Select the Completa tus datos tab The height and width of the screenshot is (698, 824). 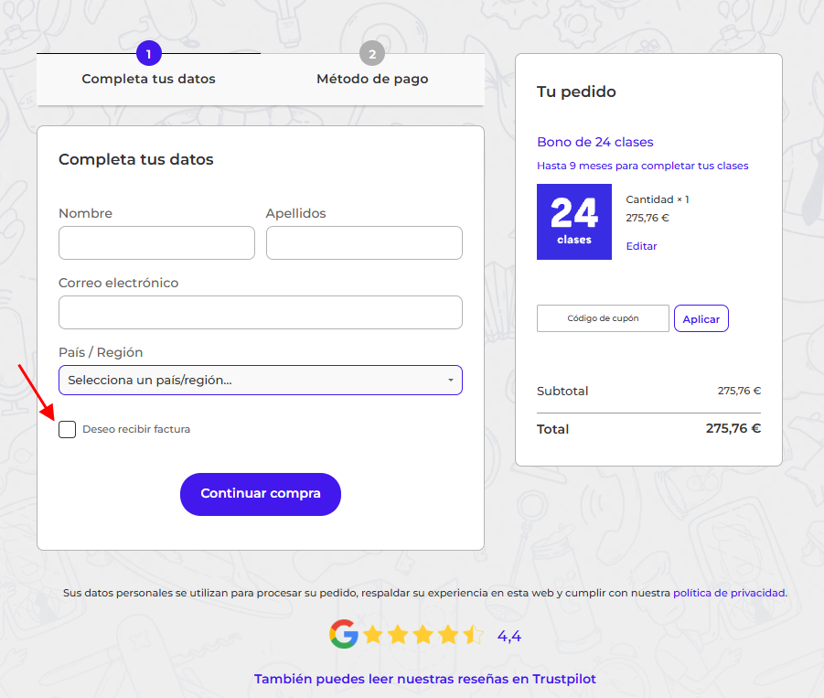pyautogui.click(x=149, y=79)
